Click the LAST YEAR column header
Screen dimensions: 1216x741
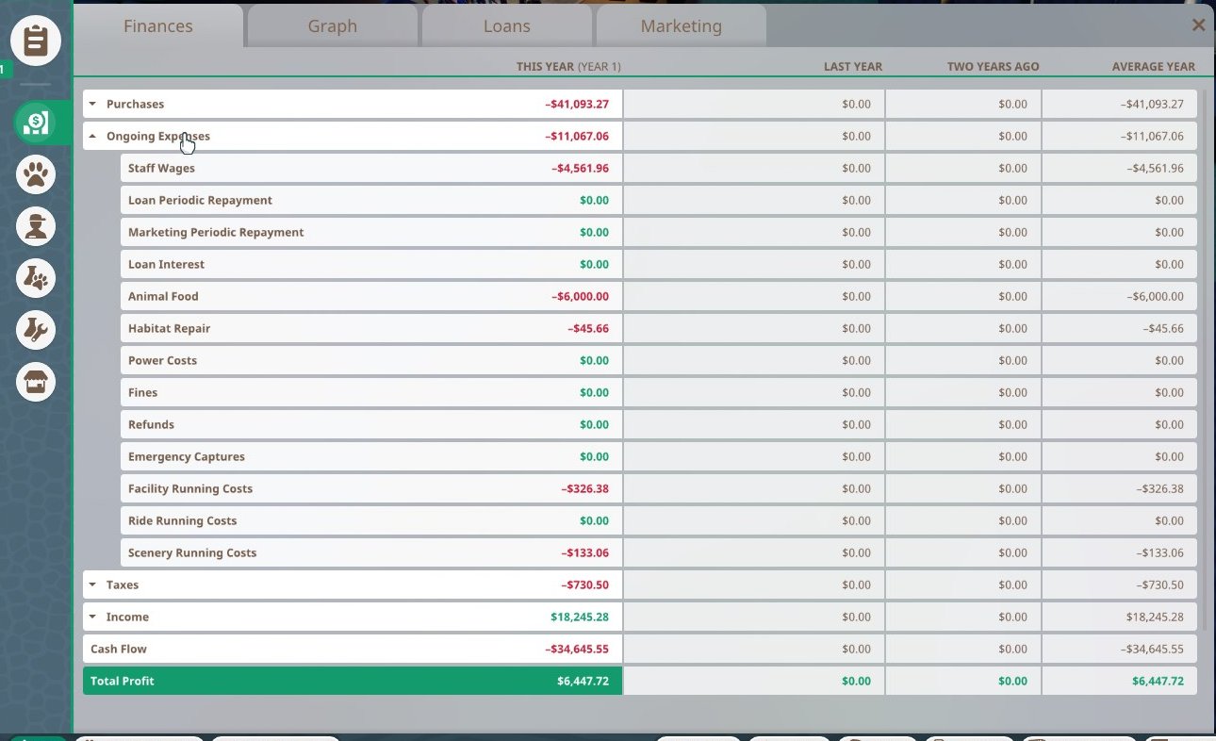[x=853, y=67]
